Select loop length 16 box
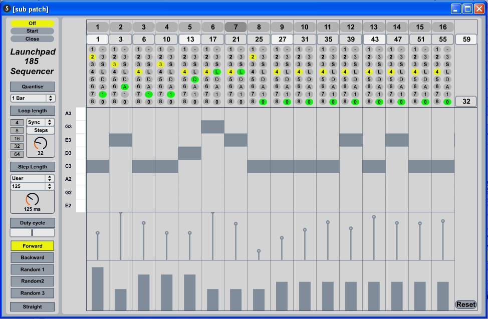Screen dimensions: 488x319 (18, 139)
